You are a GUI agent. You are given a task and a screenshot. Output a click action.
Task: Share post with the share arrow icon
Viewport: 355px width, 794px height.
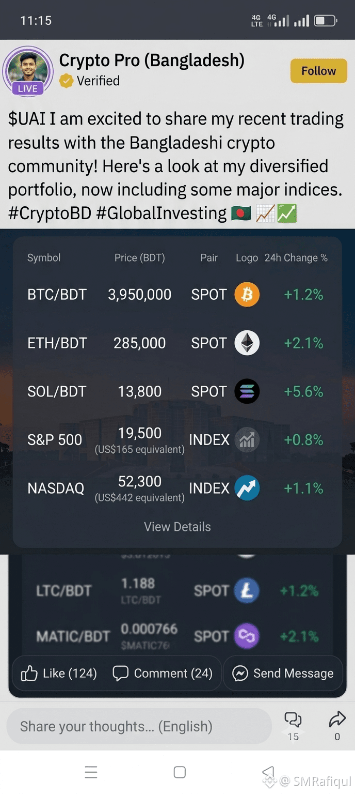point(337,719)
